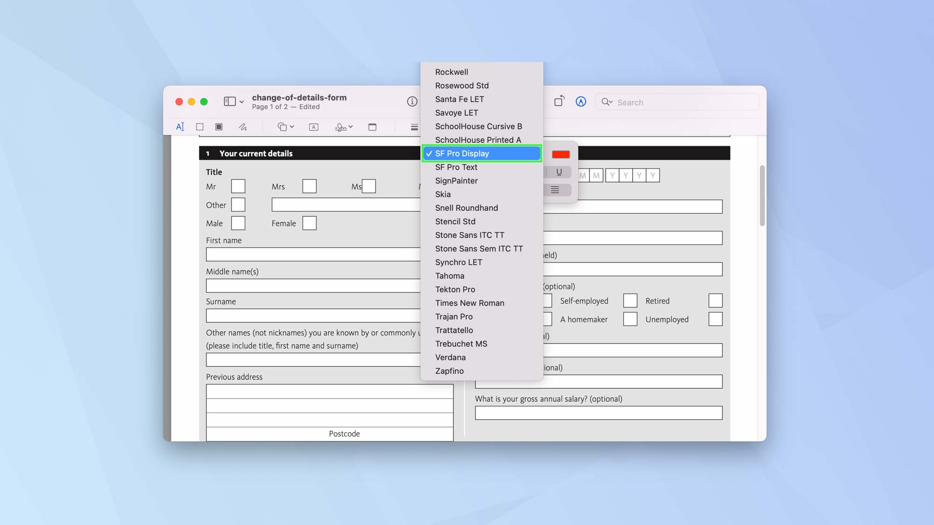Select the Redact tool

(x=219, y=126)
